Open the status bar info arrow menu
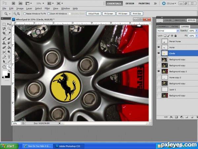The image size is (198, 149). click(59, 123)
